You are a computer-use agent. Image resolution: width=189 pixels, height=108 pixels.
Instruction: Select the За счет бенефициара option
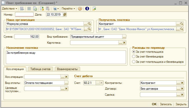[x=134, y=57]
